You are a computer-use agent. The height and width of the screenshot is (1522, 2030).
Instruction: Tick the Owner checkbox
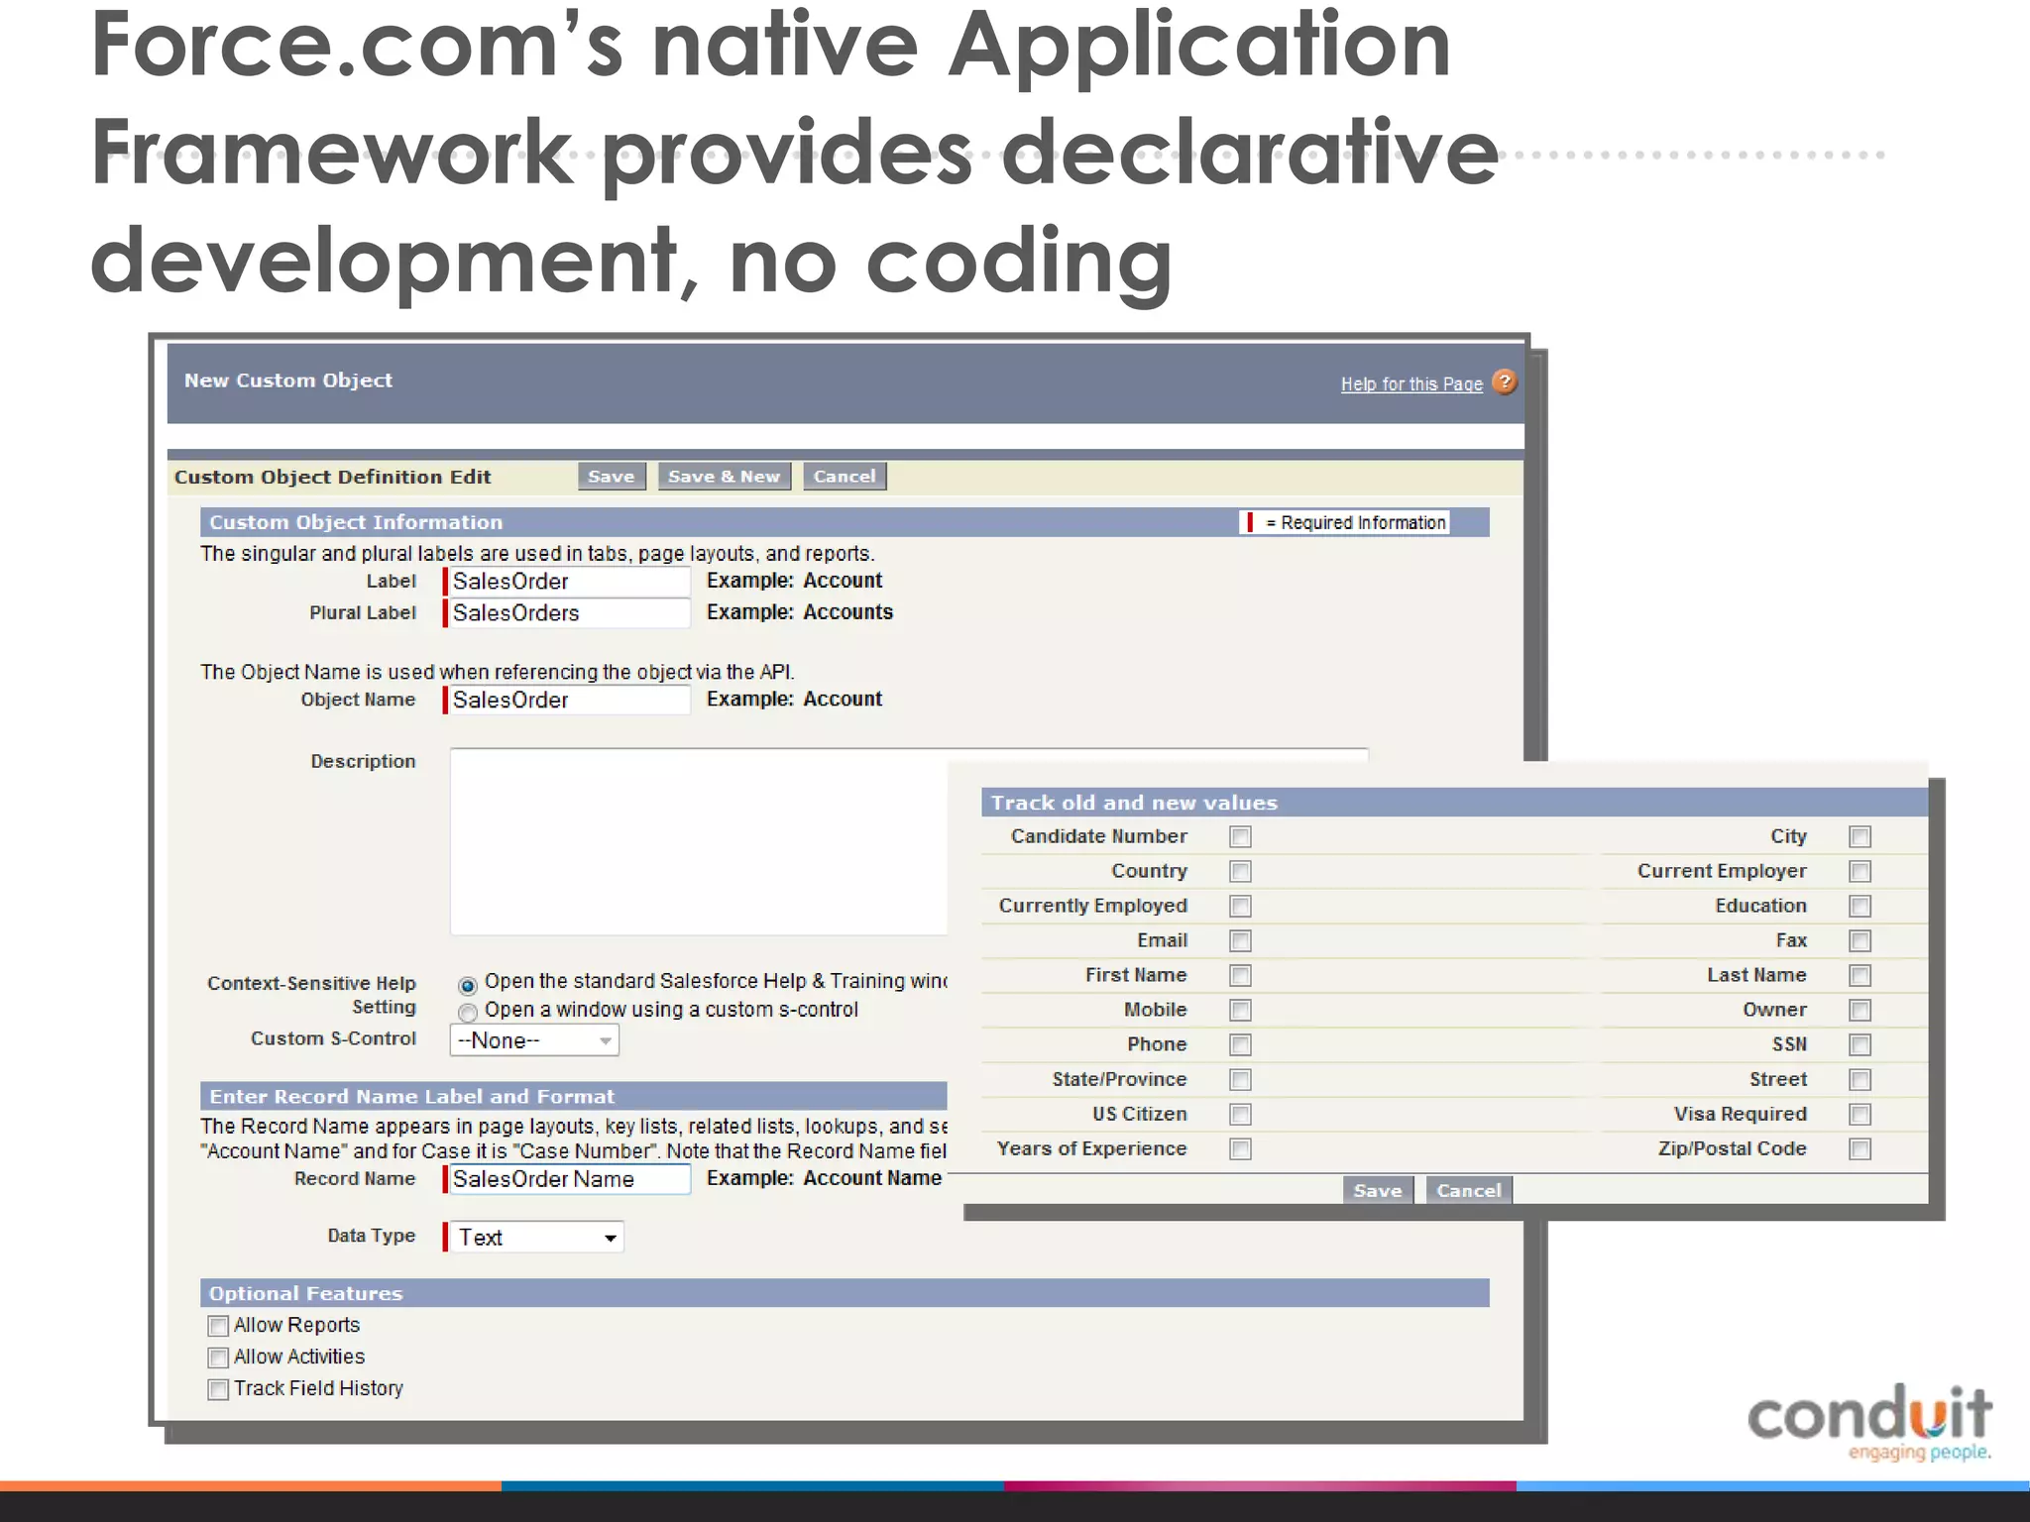tap(1860, 1011)
